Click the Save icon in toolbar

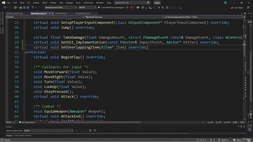pos(25,7)
